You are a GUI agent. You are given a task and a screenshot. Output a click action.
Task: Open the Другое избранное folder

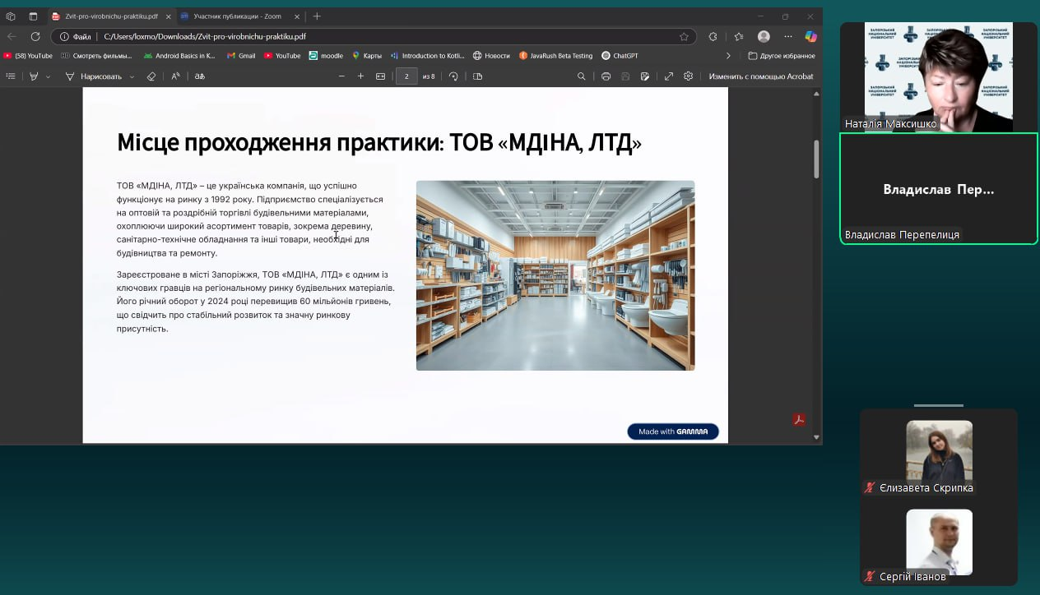[x=782, y=56]
